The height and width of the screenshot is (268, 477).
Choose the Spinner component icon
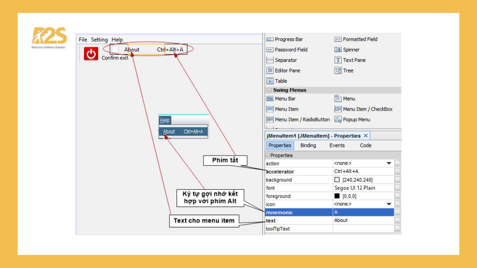[x=338, y=50]
